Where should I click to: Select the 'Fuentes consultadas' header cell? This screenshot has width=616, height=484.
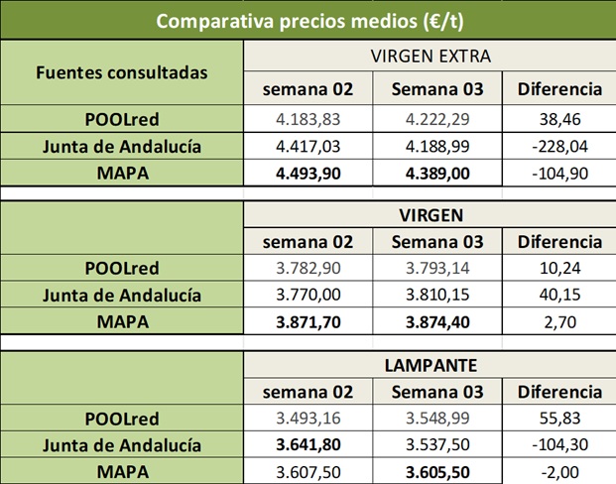[x=122, y=72]
